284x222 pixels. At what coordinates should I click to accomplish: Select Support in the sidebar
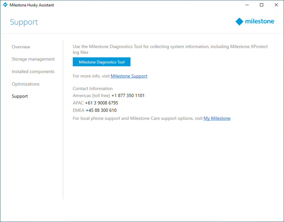coord(20,96)
